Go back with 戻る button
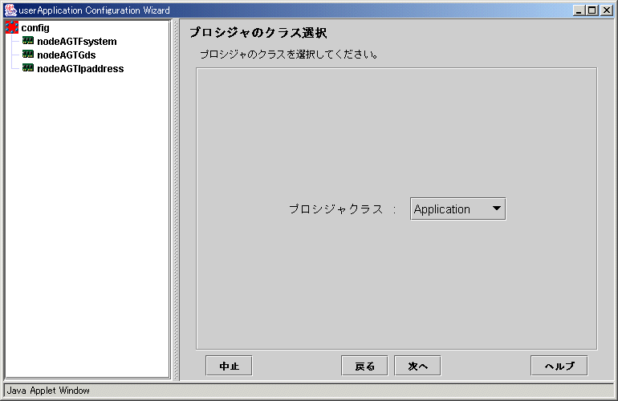 coord(364,366)
